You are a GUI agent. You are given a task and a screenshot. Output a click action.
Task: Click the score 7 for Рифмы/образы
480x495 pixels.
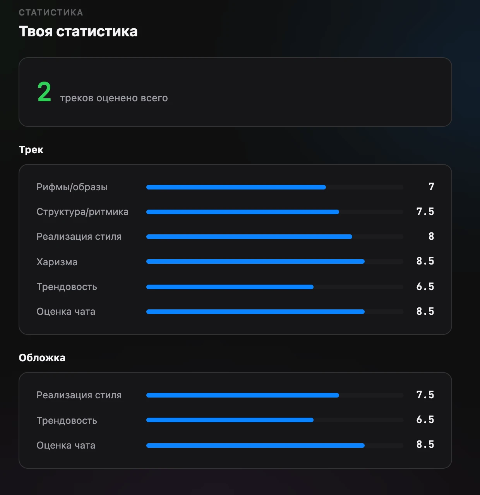(431, 187)
